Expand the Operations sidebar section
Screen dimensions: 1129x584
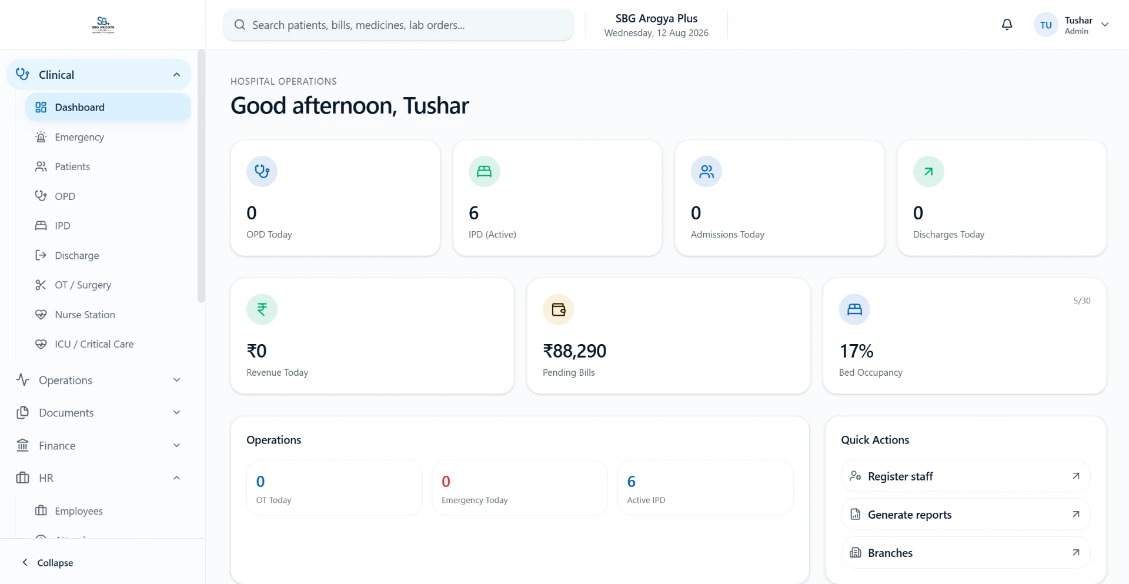[98, 380]
